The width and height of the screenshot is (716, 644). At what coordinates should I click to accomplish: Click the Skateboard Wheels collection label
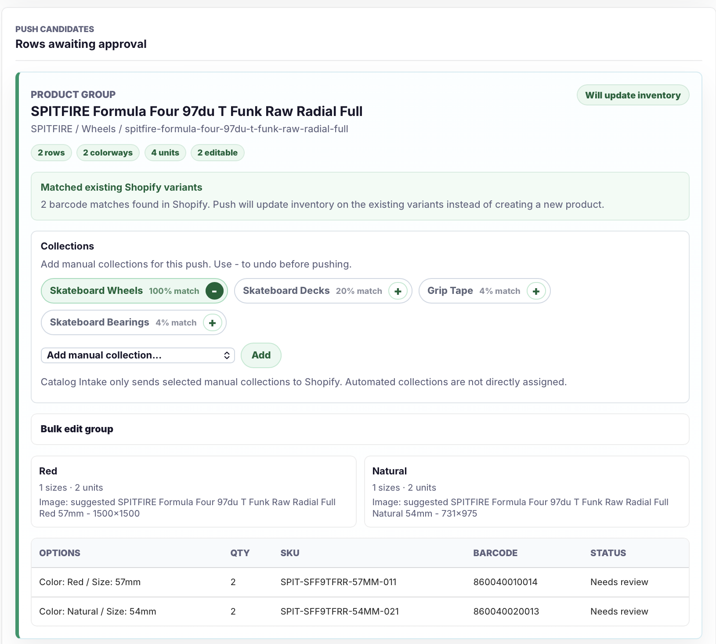[x=96, y=291]
